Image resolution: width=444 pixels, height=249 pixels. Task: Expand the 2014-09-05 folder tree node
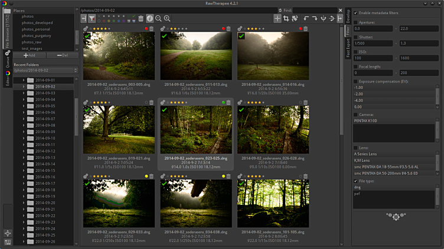[x=24, y=106]
